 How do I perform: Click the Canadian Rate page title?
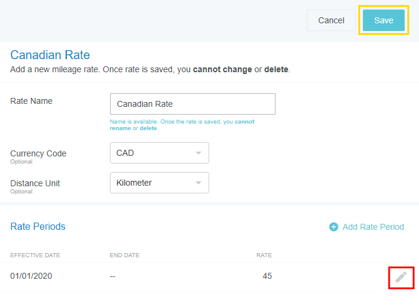click(x=50, y=56)
